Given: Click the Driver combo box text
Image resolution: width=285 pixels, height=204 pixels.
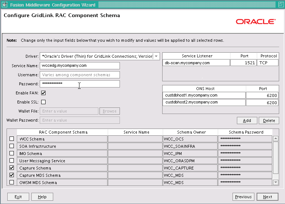Looking at the screenshot, I should [x=97, y=56].
